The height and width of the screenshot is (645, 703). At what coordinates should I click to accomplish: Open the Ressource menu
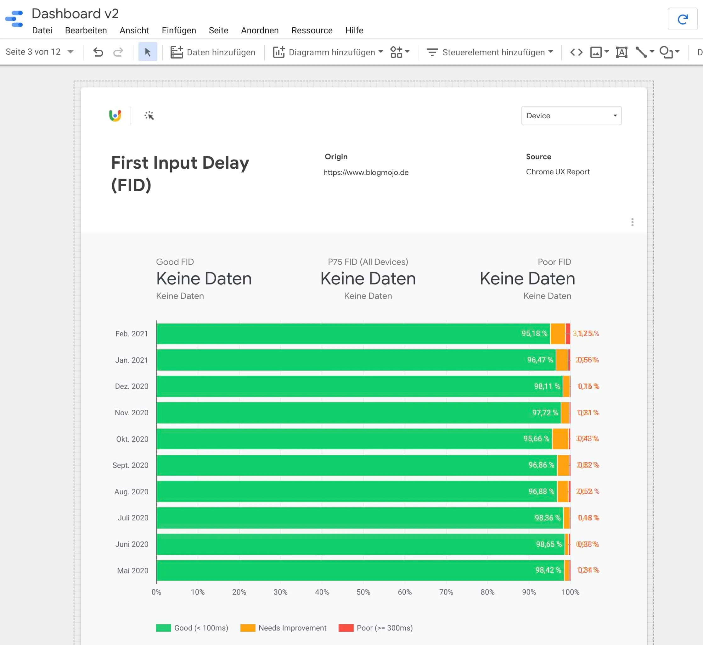[x=312, y=31]
